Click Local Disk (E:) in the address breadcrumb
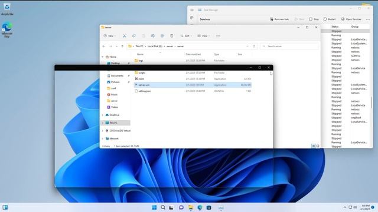Image resolution: width=378 pixels, height=212 pixels. [x=155, y=46]
